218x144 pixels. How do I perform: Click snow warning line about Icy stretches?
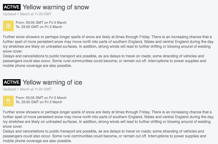coord(107,46)
